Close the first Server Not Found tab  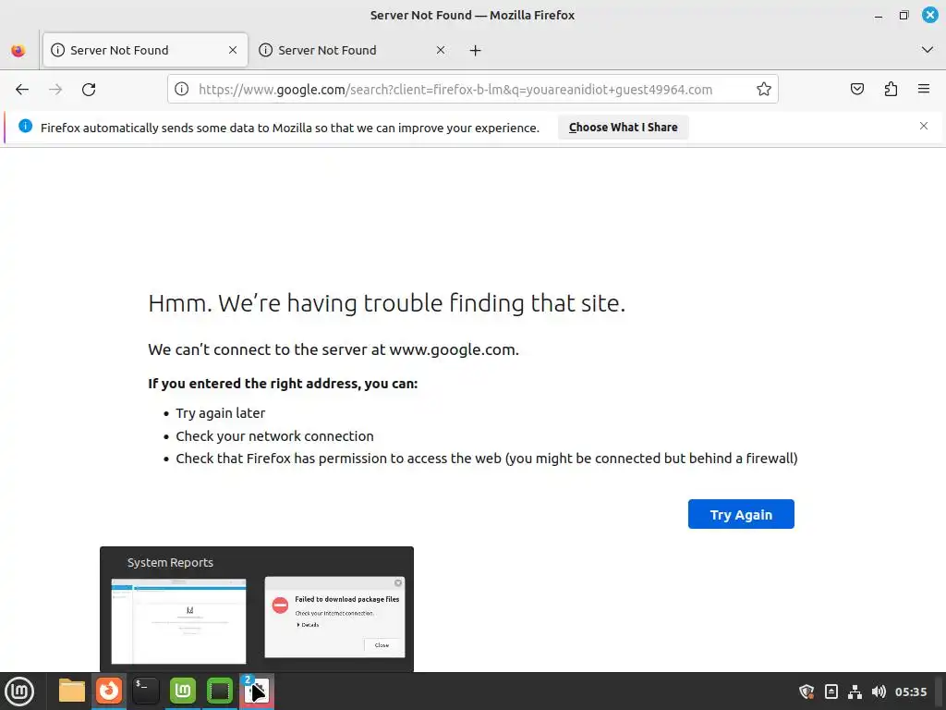[233, 50]
